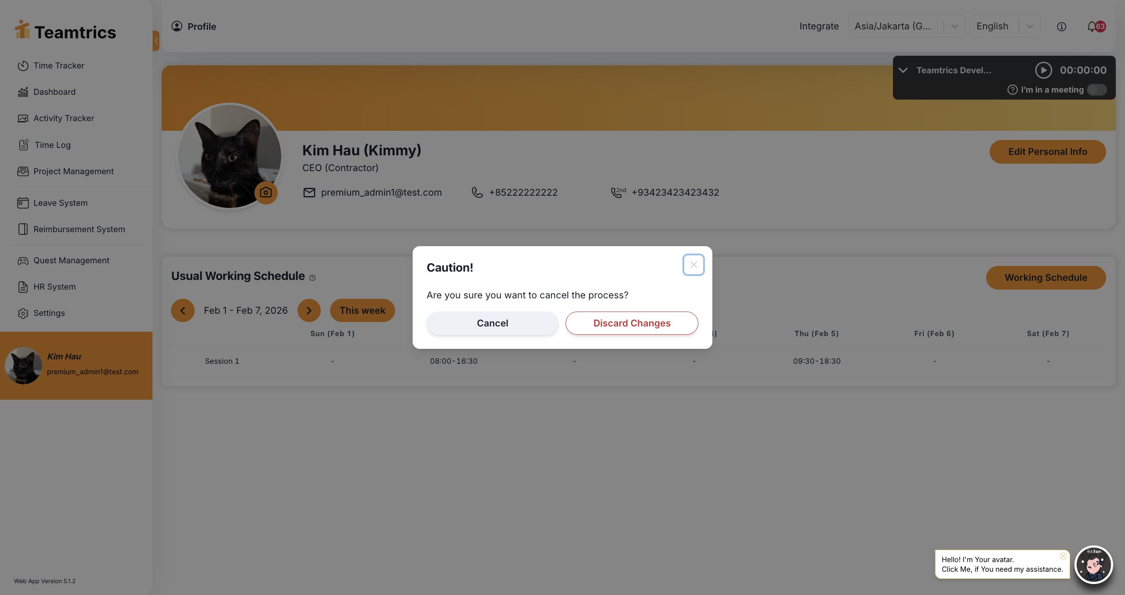The height and width of the screenshot is (595, 1125).
Task: Open the avatar assistant chat icon
Action: pos(1093,565)
